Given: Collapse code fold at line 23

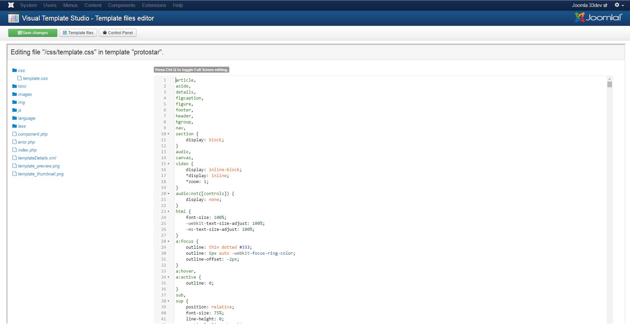Looking at the screenshot, I should [x=168, y=212].
